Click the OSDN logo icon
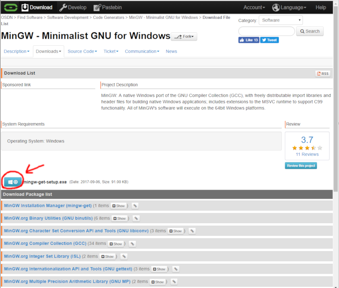Image resolution: width=339 pixels, height=288 pixels. [9, 7]
